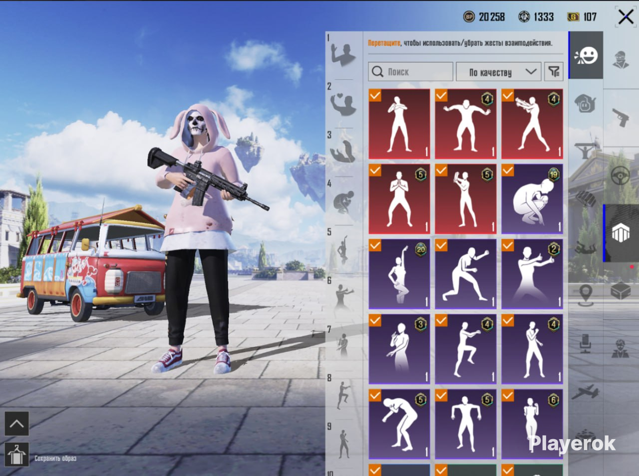Open the capped character outfit category

click(x=621, y=59)
